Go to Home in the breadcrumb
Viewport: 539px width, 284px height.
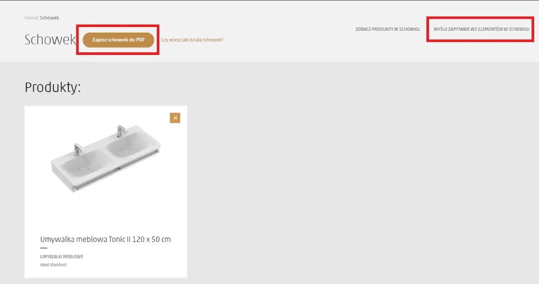click(31, 18)
